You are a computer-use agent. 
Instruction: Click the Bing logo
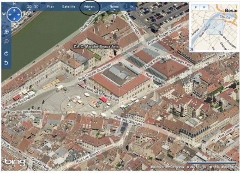[x=15, y=162]
